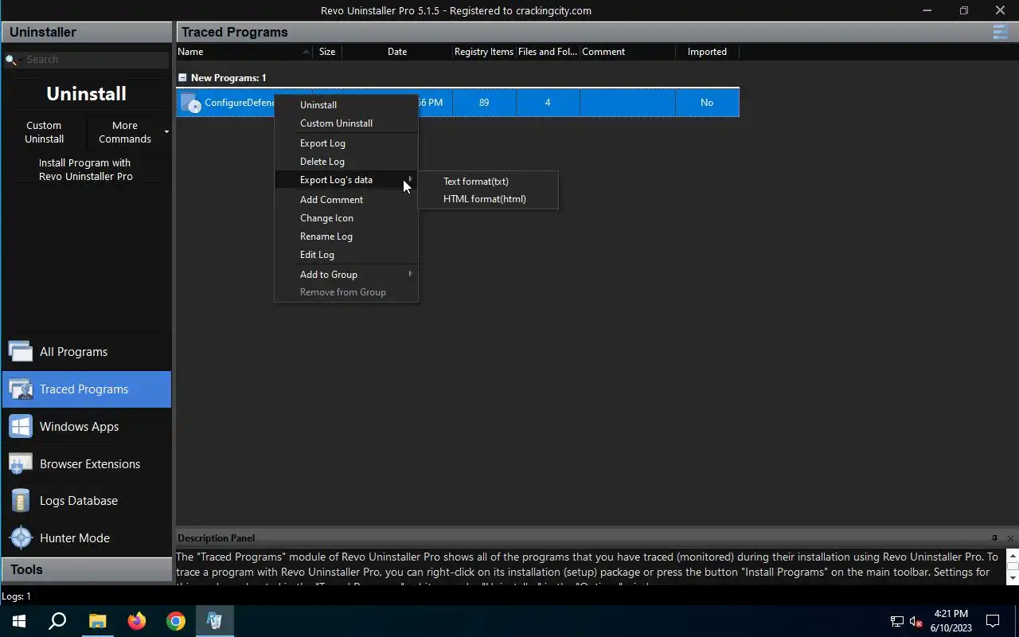Click the Name column sort arrow
Screen dimensions: 1019x637
(x=306, y=52)
